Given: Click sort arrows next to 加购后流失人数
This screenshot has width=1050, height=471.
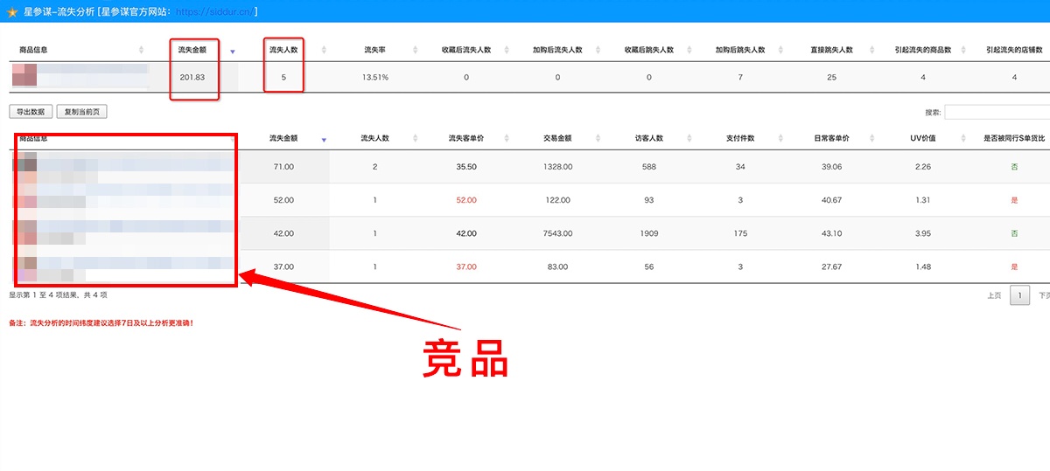Looking at the screenshot, I should [597, 50].
